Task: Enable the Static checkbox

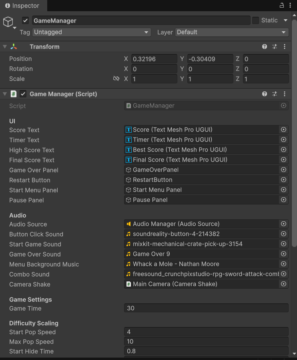Action: pyautogui.click(x=255, y=20)
